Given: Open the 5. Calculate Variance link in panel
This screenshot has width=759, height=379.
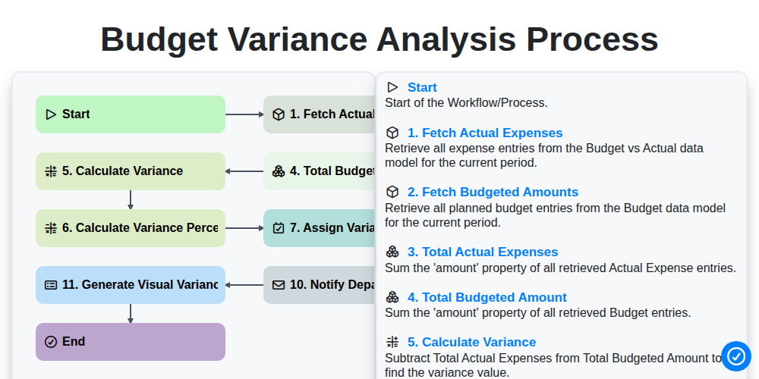Looking at the screenshot, I should (471, 343).
